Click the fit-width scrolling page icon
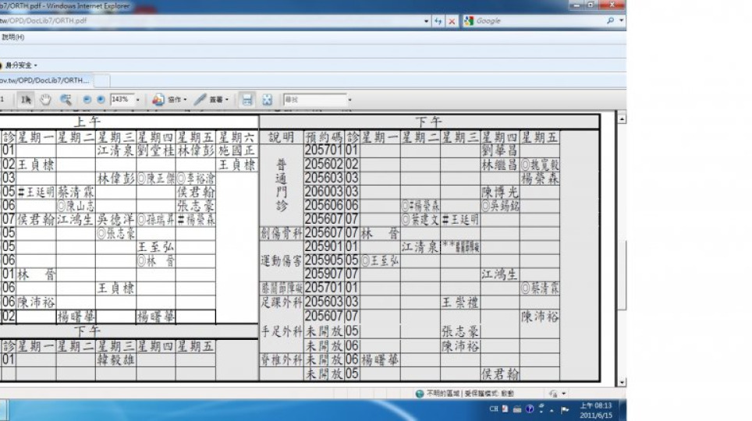This screenshot has width=752, height=421. pyautogui.click(x=247, y=100)
